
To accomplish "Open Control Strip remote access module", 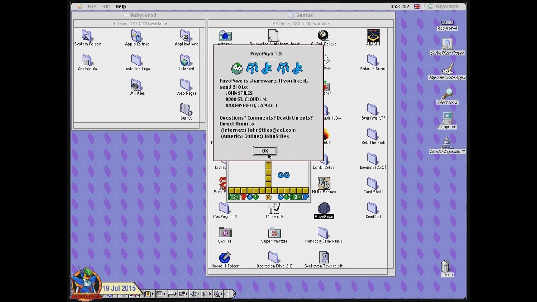I will coord(183,294).
